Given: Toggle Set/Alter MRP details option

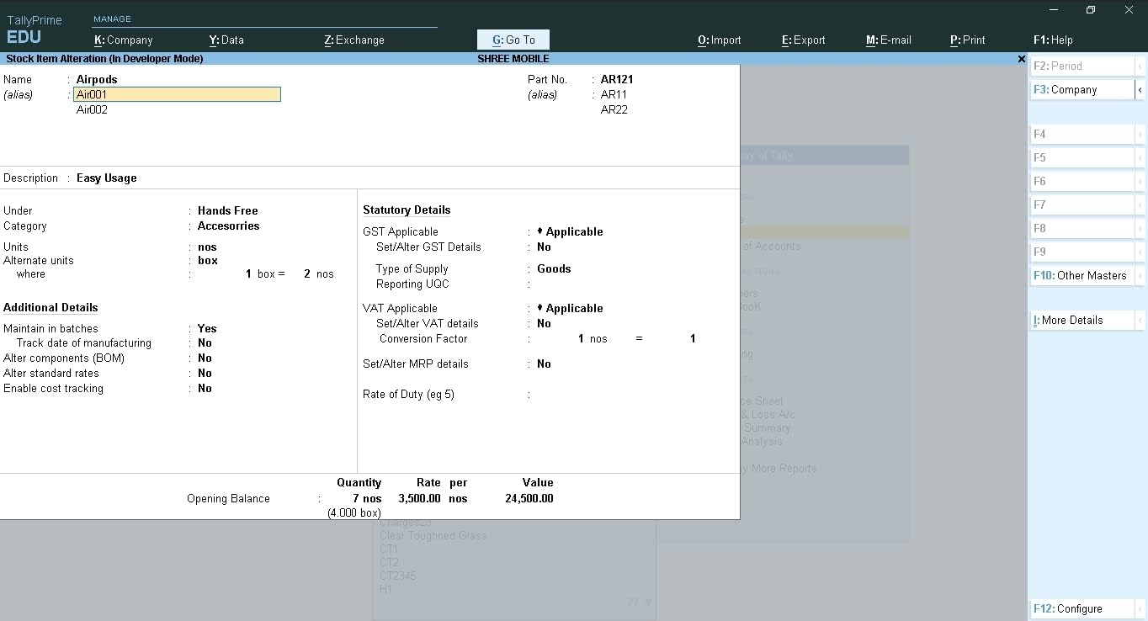Looking at the screenshot, I should point(544,364).
